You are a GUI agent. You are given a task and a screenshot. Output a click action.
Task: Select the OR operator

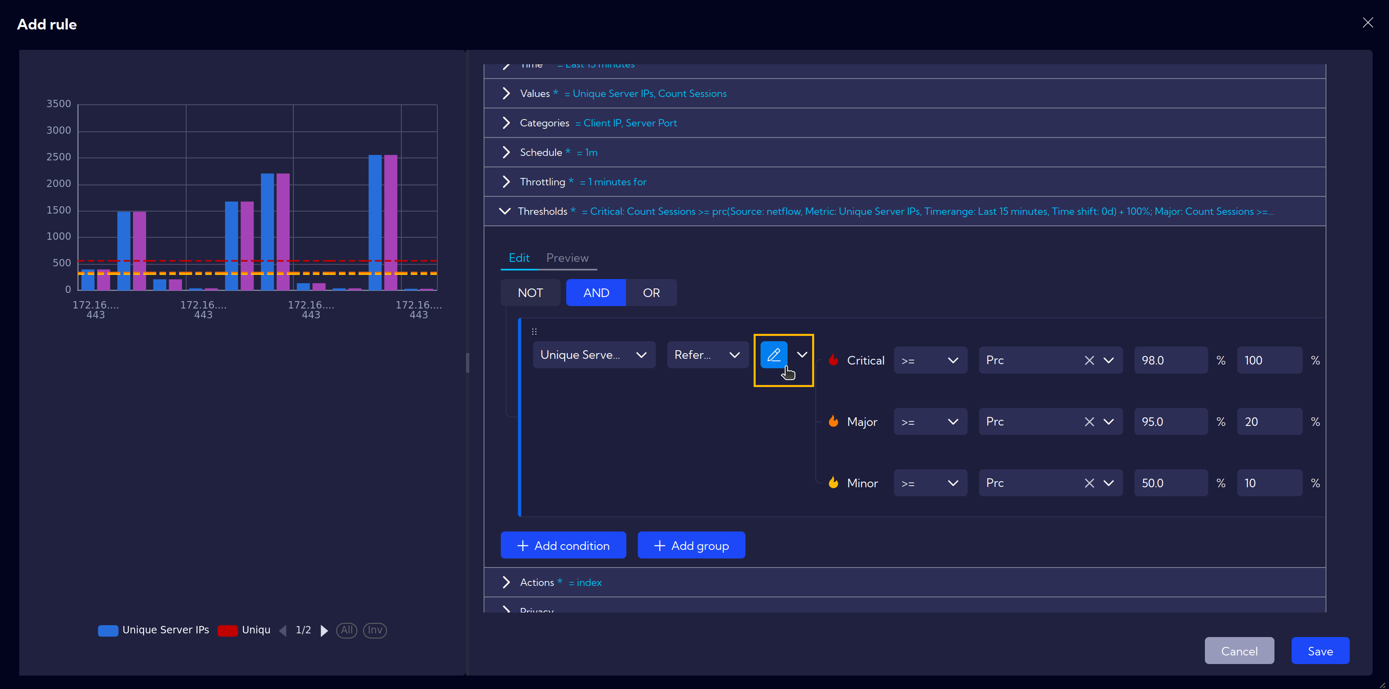[651, 293]
